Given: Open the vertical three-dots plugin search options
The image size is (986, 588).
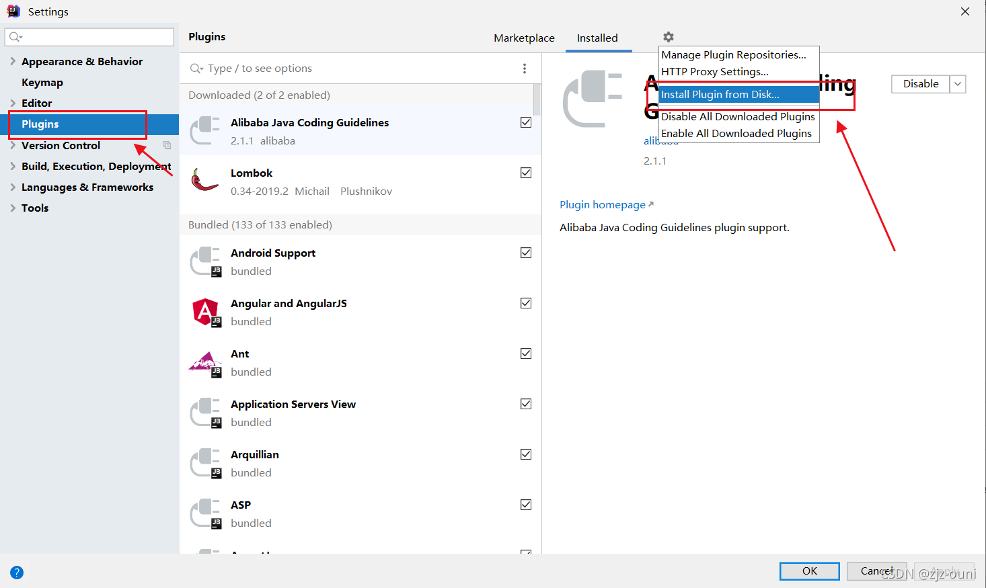Looking at the screenshot, I should point(525,69).
